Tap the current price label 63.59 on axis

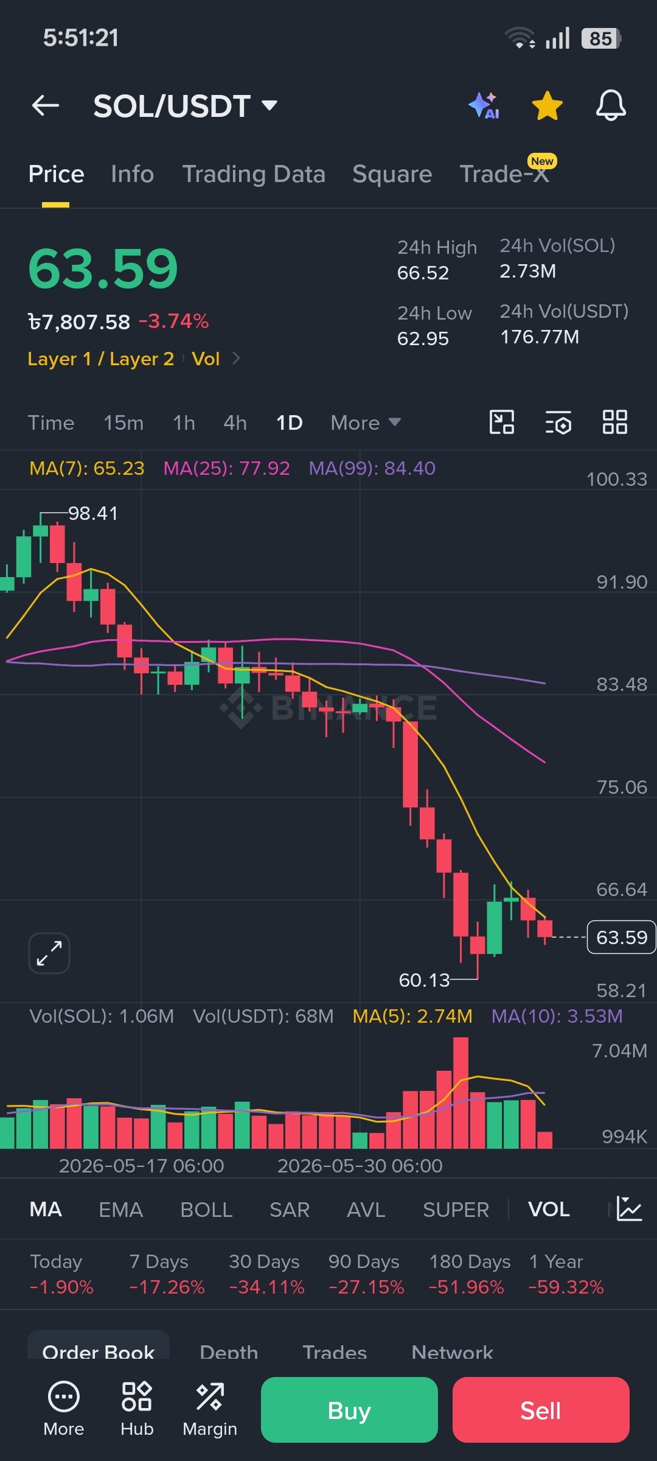click(x=621, y=937)
